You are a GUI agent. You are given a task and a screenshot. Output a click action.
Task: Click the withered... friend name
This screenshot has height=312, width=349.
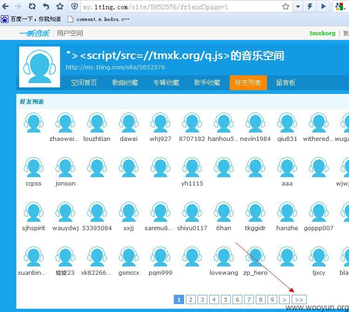tap(318, 139)
